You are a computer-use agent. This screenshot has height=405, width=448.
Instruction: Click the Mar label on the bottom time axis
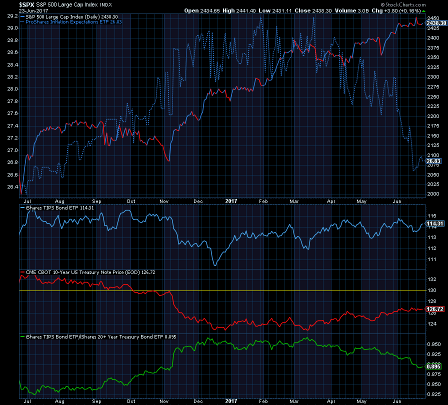point(294,401)
